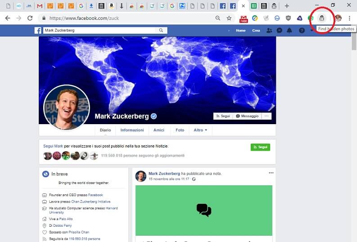The width and height of the screenshot is (357, 242).
Task: Click the Find hidden photos extension icon
Action: pos(322,18)
